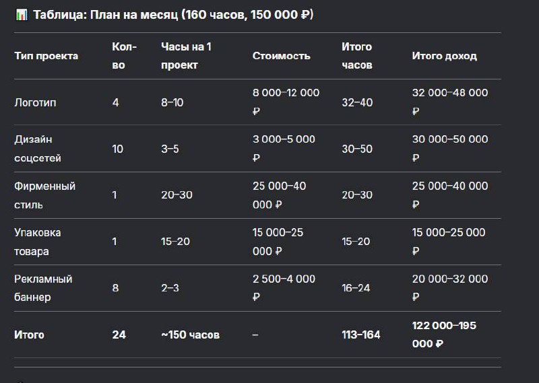
Task: Click the 'Рекламный баннер' row label
Action: 43,287
